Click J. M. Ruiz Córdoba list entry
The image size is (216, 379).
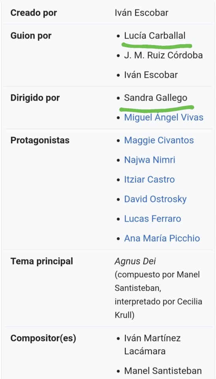(x=164, y=55)
